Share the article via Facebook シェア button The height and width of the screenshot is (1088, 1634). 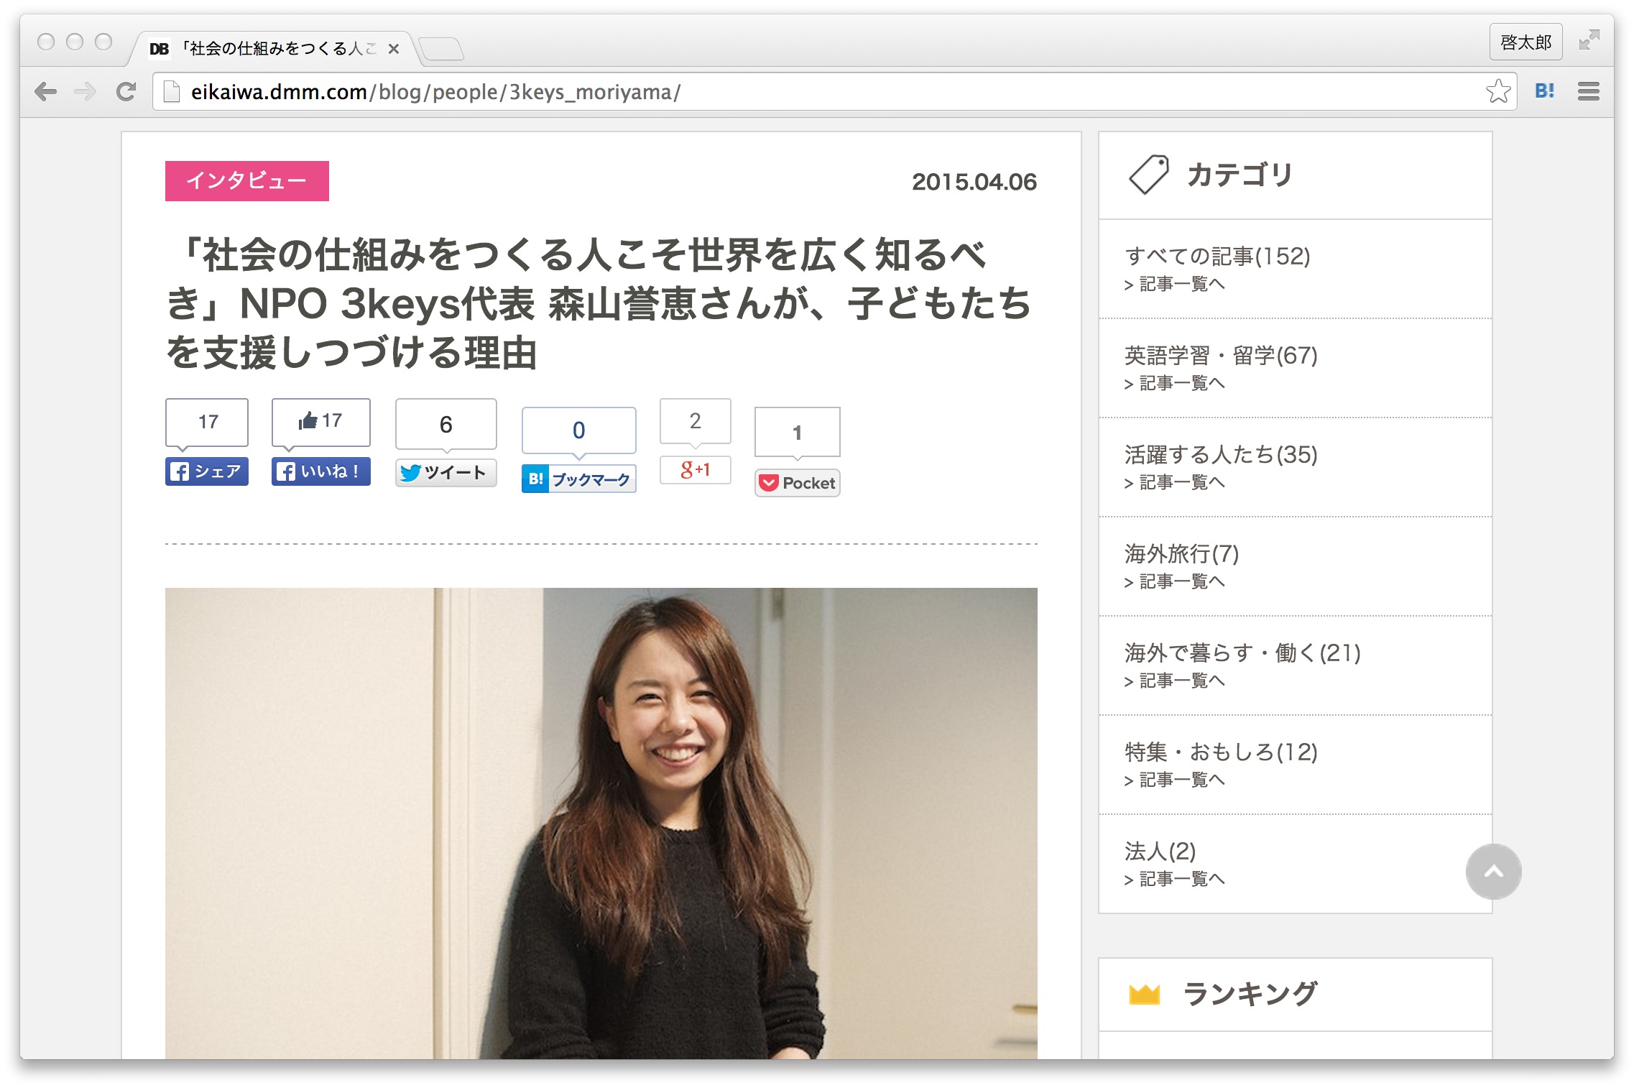pyautogui.click(x=206, y=471)
